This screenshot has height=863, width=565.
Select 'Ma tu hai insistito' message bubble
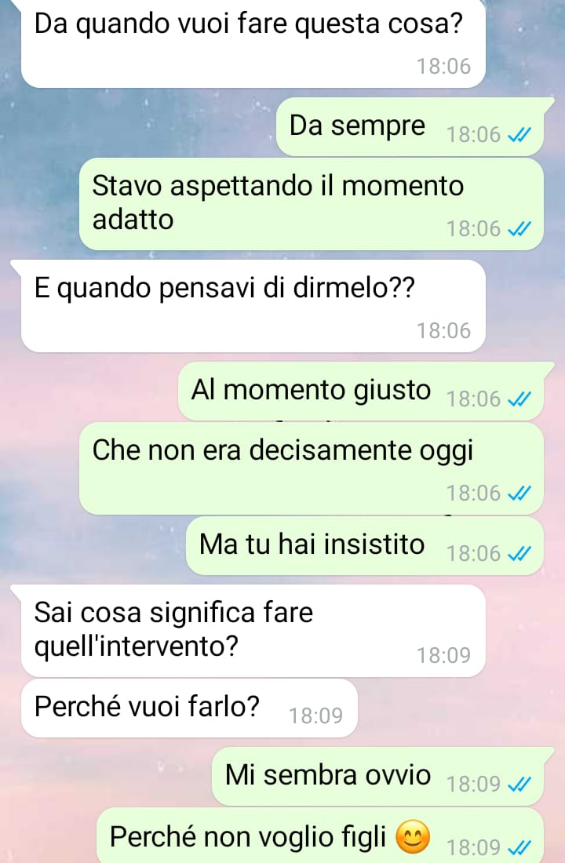coord(365,545)
